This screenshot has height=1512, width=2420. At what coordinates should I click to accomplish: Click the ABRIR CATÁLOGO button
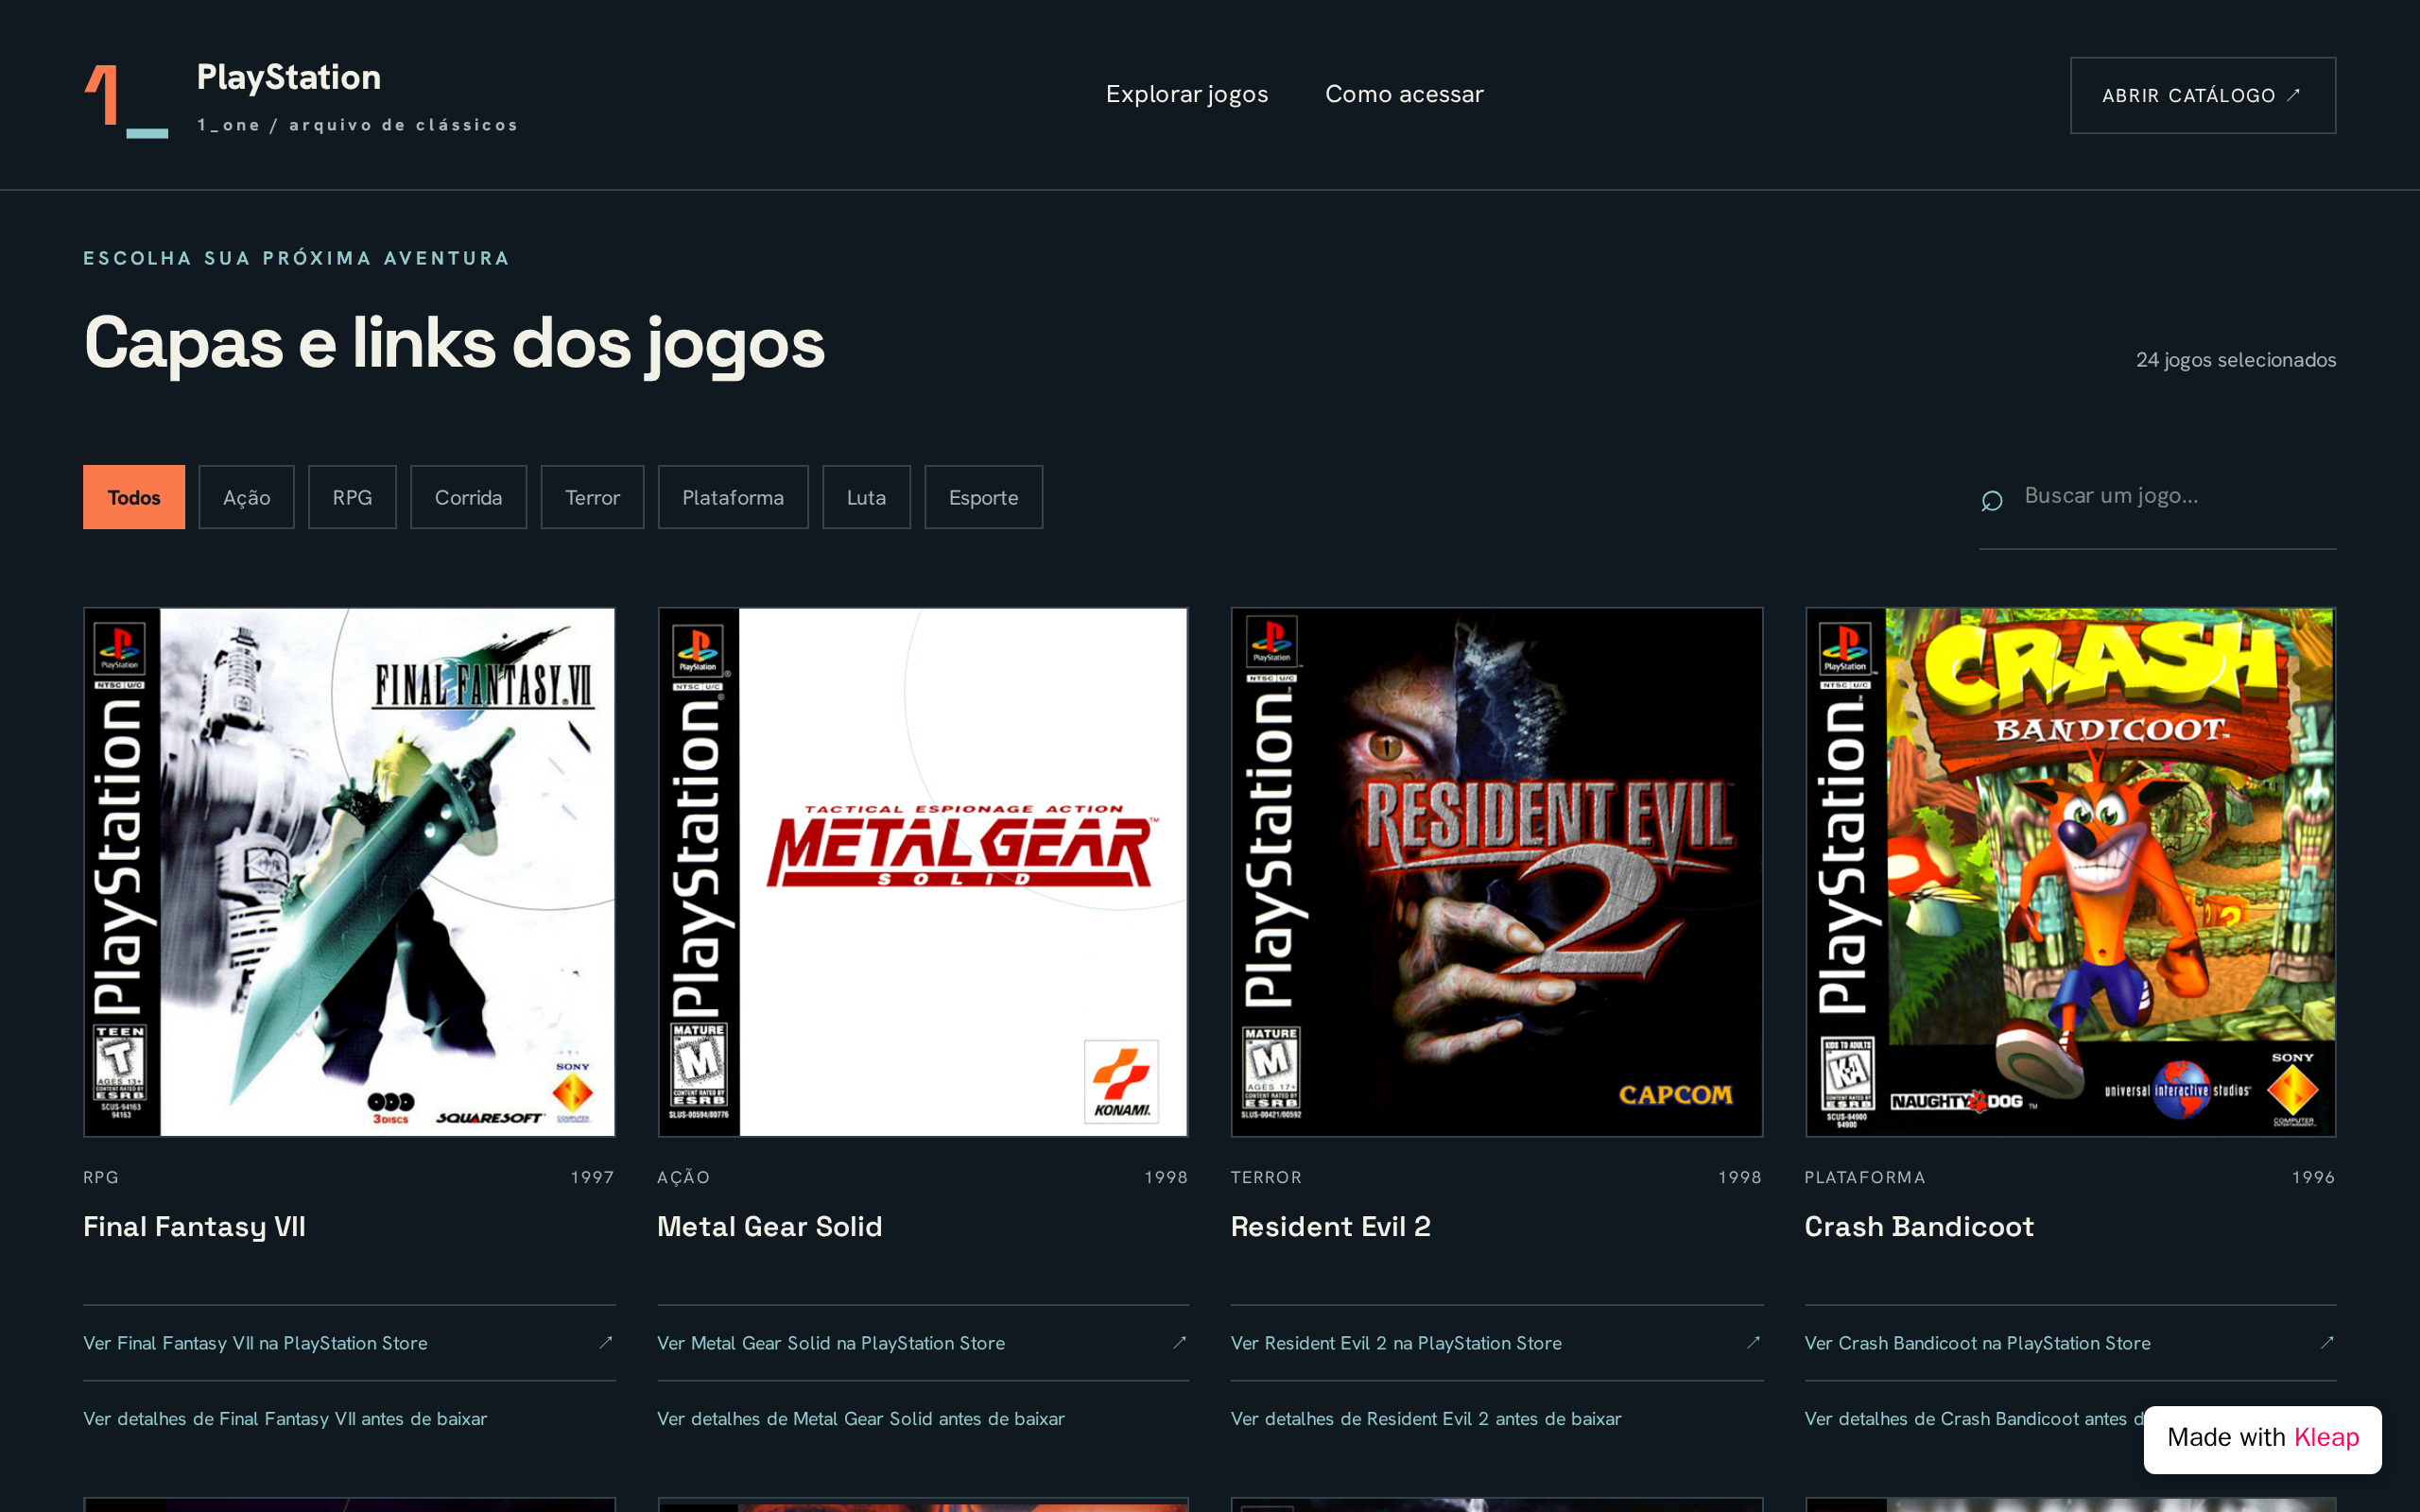point(2203,95)
